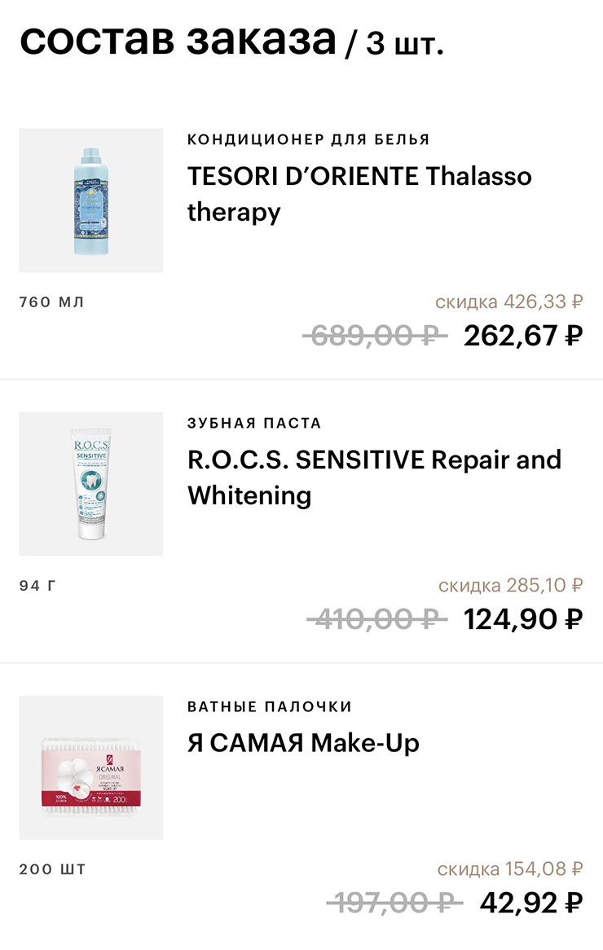This screenshot has width=603, height=950.
Task: Click the 262,67 ₽ final price
Action: click(x=523, y=336)
